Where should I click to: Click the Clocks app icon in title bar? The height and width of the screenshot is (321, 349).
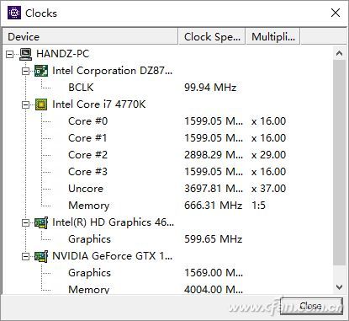pyautogui.click(x=14, y=13)
